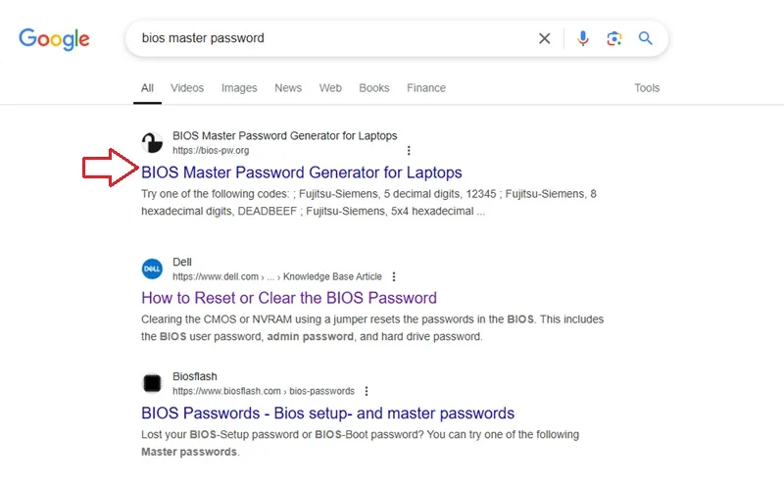784x490 pixels.
Task: Click the Biosflash result favicon
Action: tap(152, 383)
